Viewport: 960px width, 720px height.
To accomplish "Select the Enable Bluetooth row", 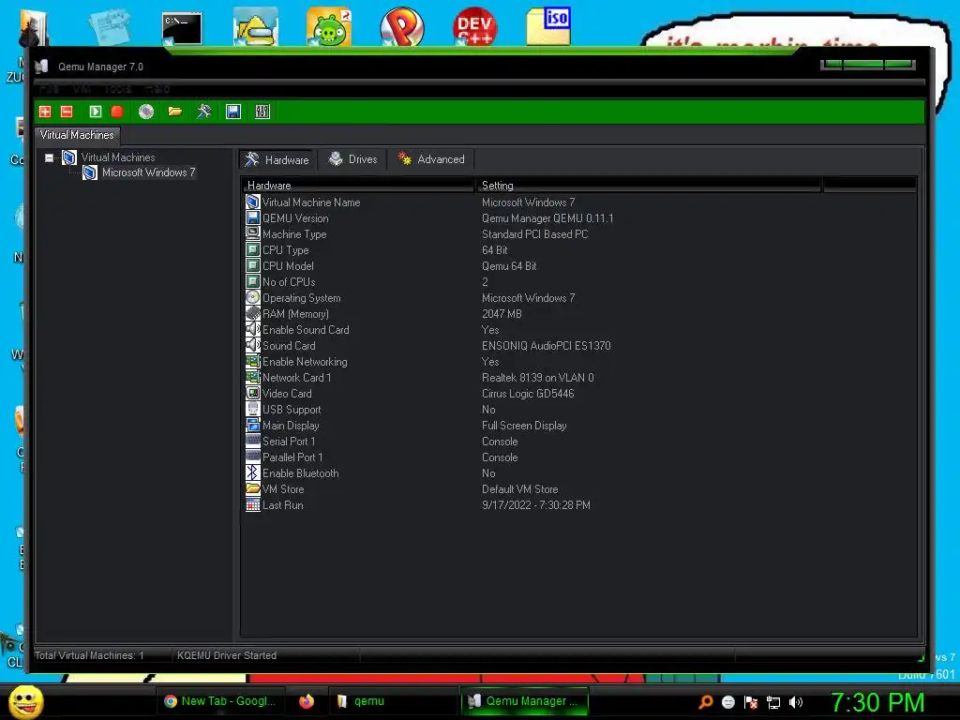I will (579, 472).
